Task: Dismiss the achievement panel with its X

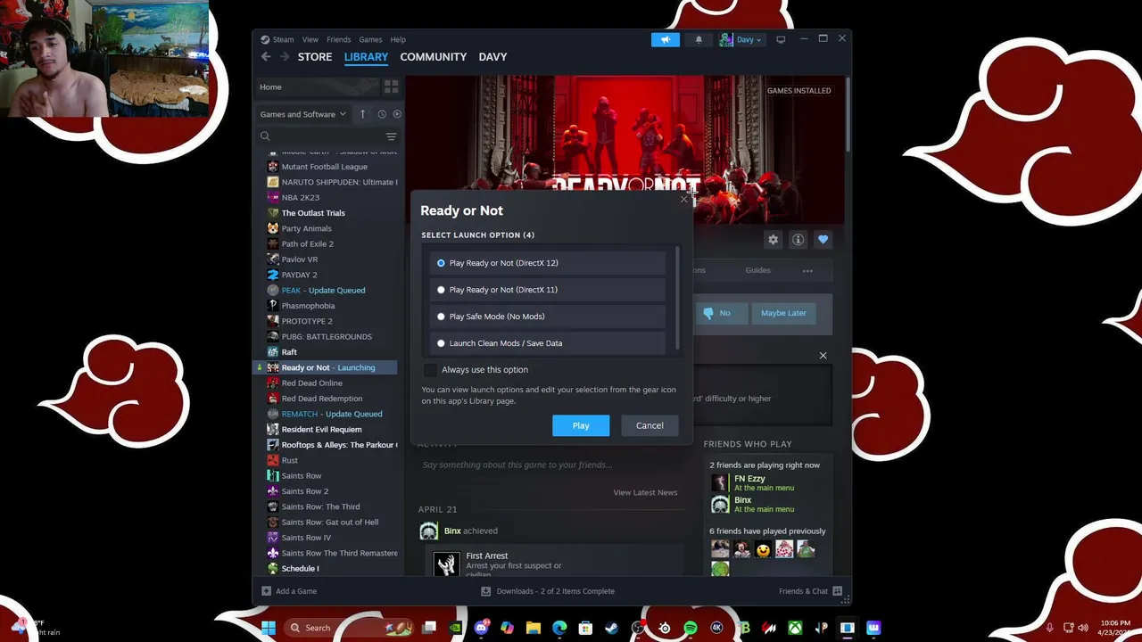Action: coord(823,356)
